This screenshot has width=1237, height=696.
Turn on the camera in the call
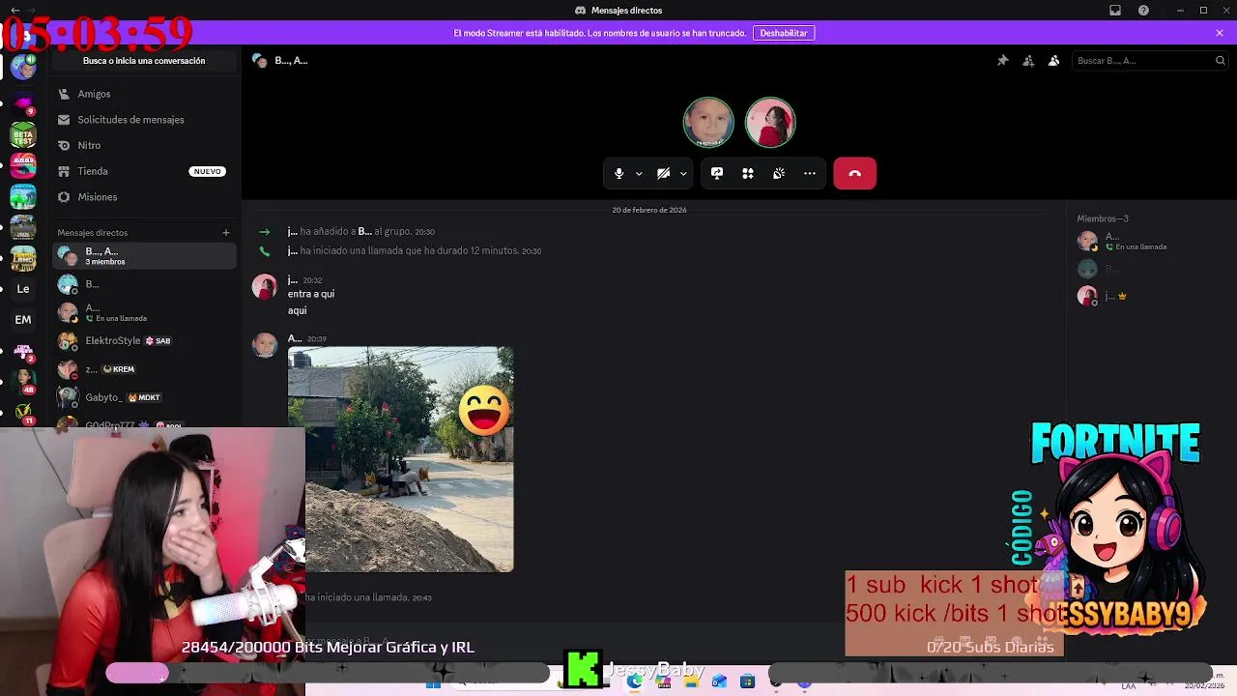663,174
